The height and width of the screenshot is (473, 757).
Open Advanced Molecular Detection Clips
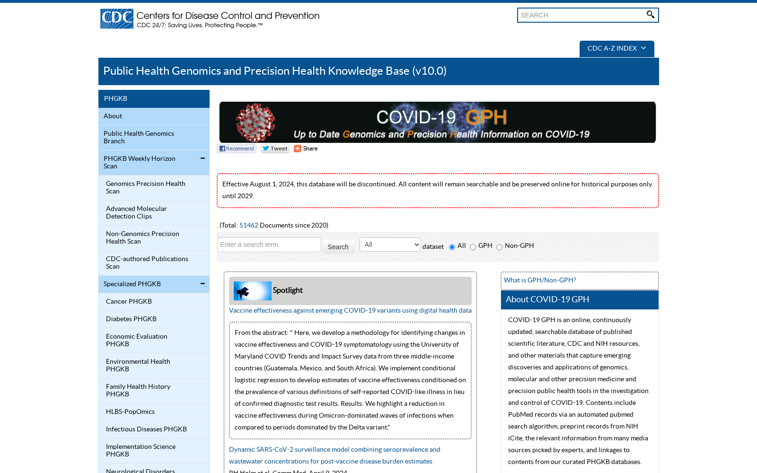(x=154, y=213)
